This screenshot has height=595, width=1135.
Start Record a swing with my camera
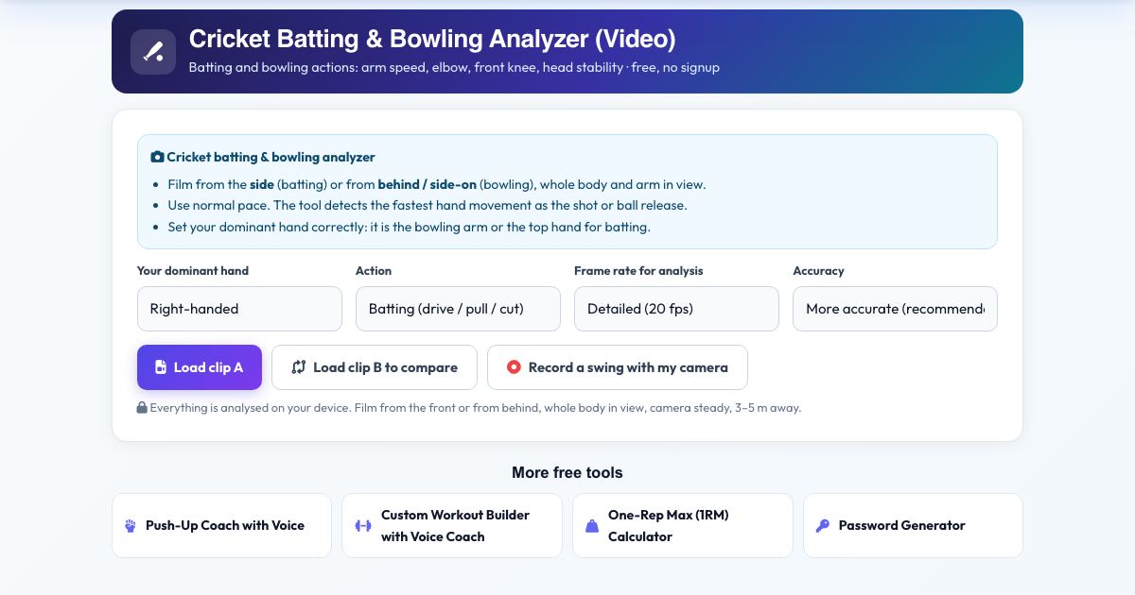coord(618,367)
